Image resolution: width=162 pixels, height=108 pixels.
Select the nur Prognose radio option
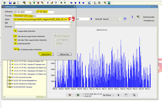tap(55, 40)
